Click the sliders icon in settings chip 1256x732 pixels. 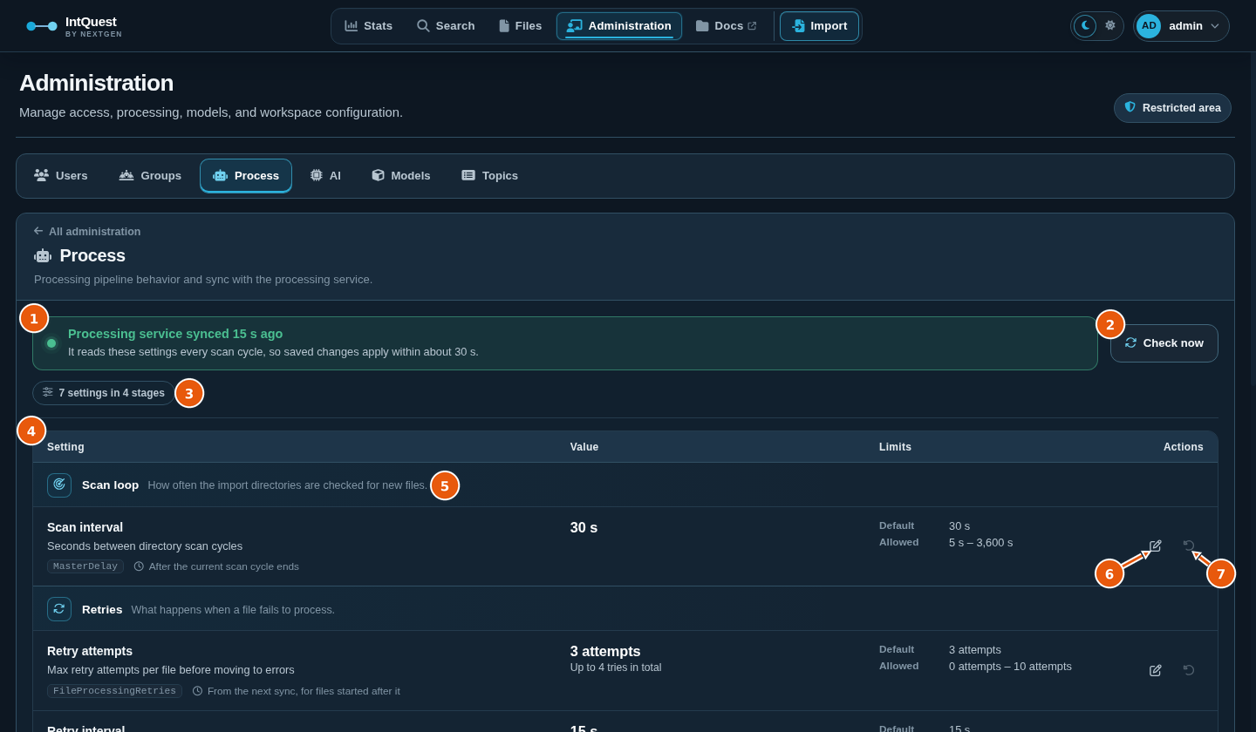(x=48, y=392)
